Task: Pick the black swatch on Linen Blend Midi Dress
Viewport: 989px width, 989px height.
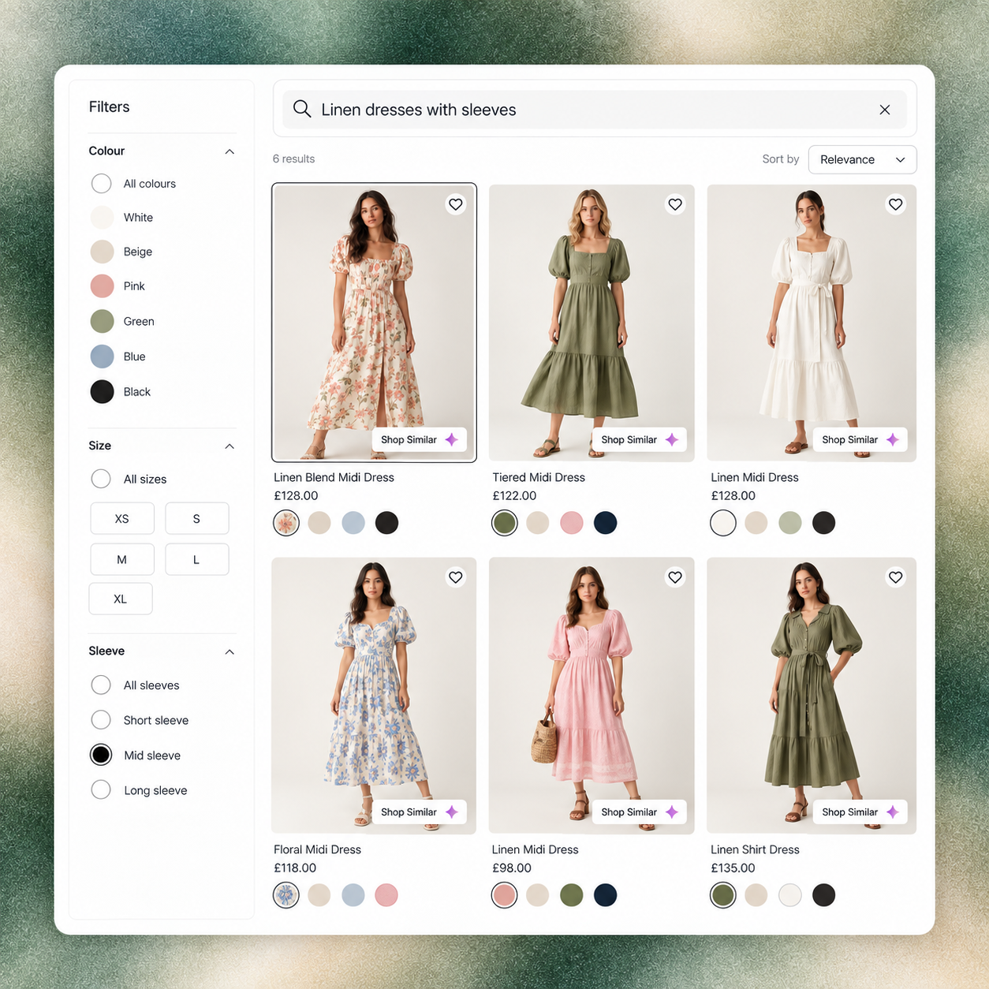Action: 386,522
